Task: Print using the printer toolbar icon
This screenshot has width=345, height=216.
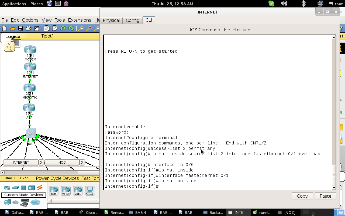Action: click(x=29, y=28)
